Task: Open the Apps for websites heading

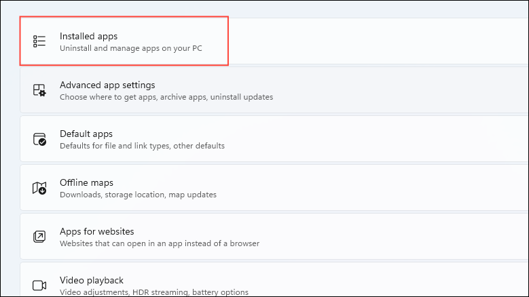Action: click(97, 231)
